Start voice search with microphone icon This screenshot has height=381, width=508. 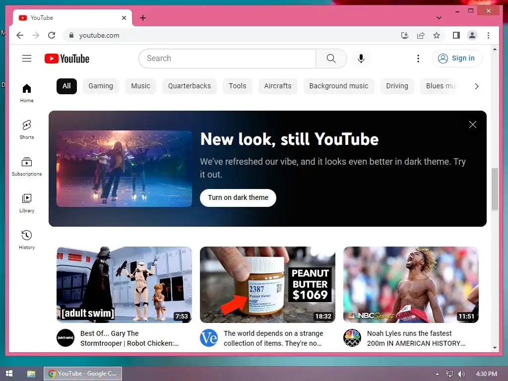pyautogui.click(x=361, y=59)
